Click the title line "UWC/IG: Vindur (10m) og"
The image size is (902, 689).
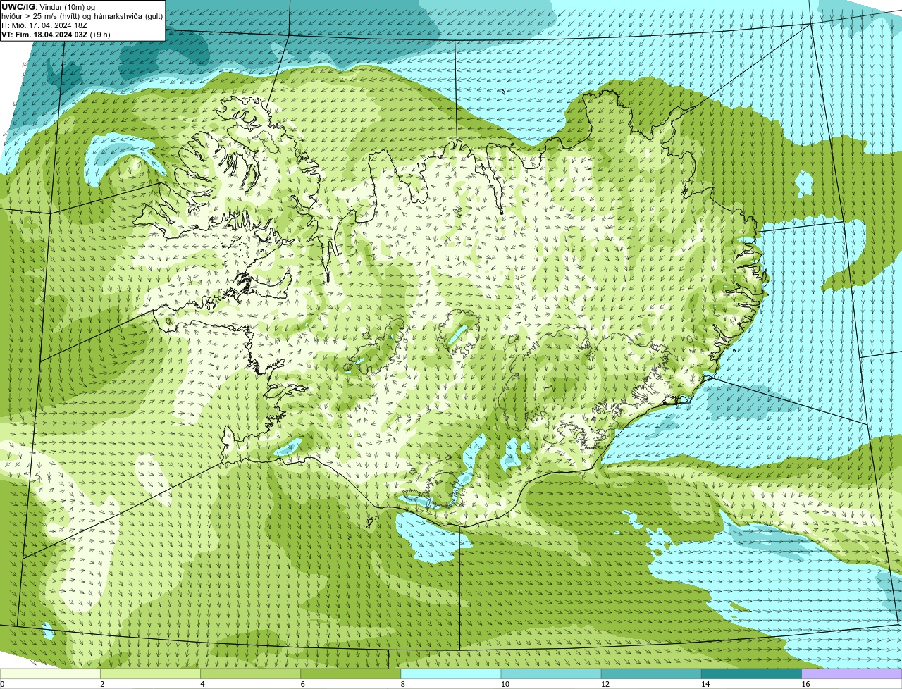(x=48, y=7)
